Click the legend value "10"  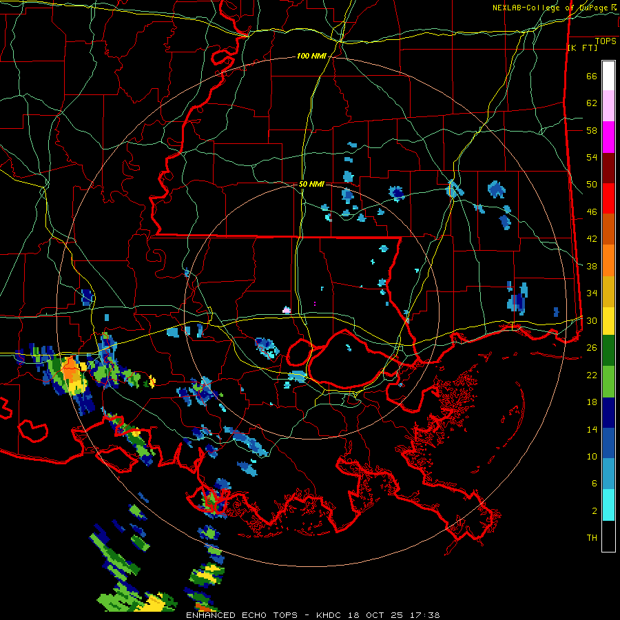(592, 457)
